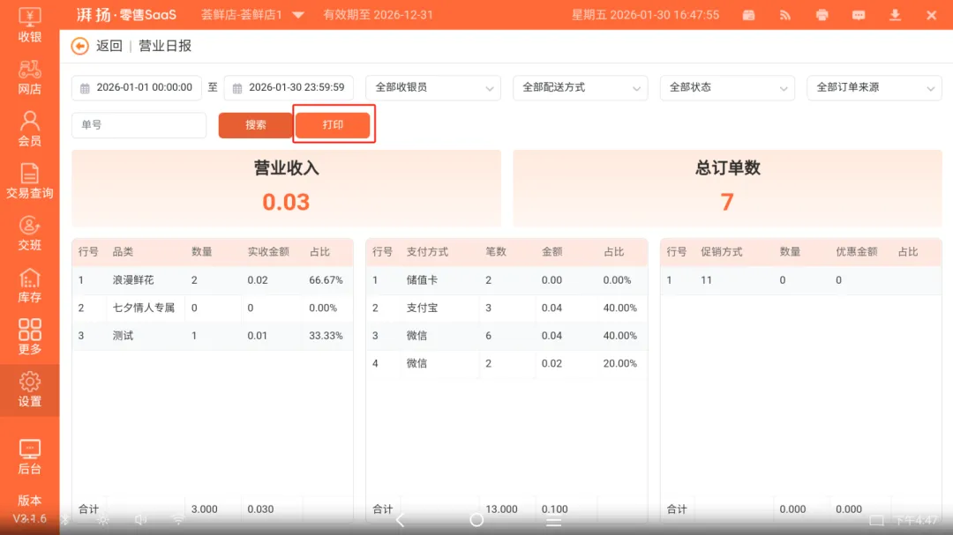Image resolution: width=953 pixels, height=535 pixels.
Task: Open the 全部收银员 cashier dropdown
Action: (433, 87)
